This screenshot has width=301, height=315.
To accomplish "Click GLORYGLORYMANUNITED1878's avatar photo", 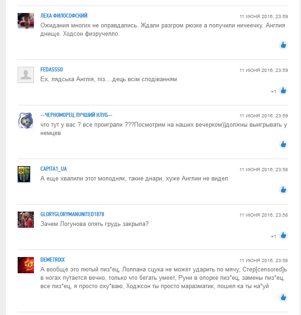I will coord(26,219).
